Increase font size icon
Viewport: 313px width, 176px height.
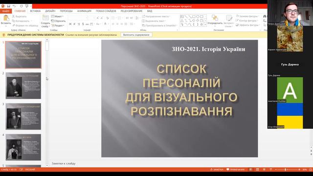pyautogui.click(x=97, y=18)
